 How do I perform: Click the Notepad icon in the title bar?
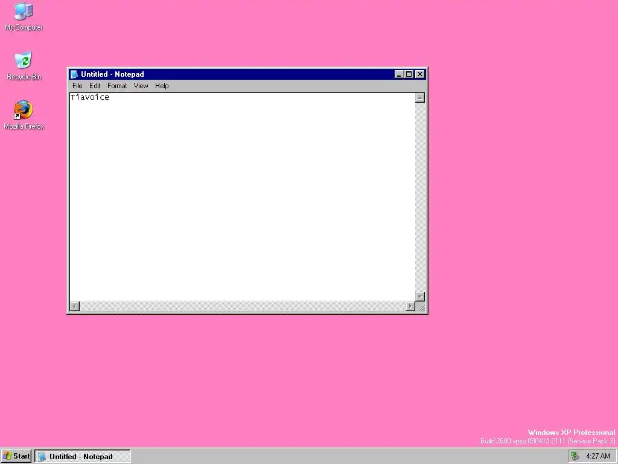pos(74,74)
